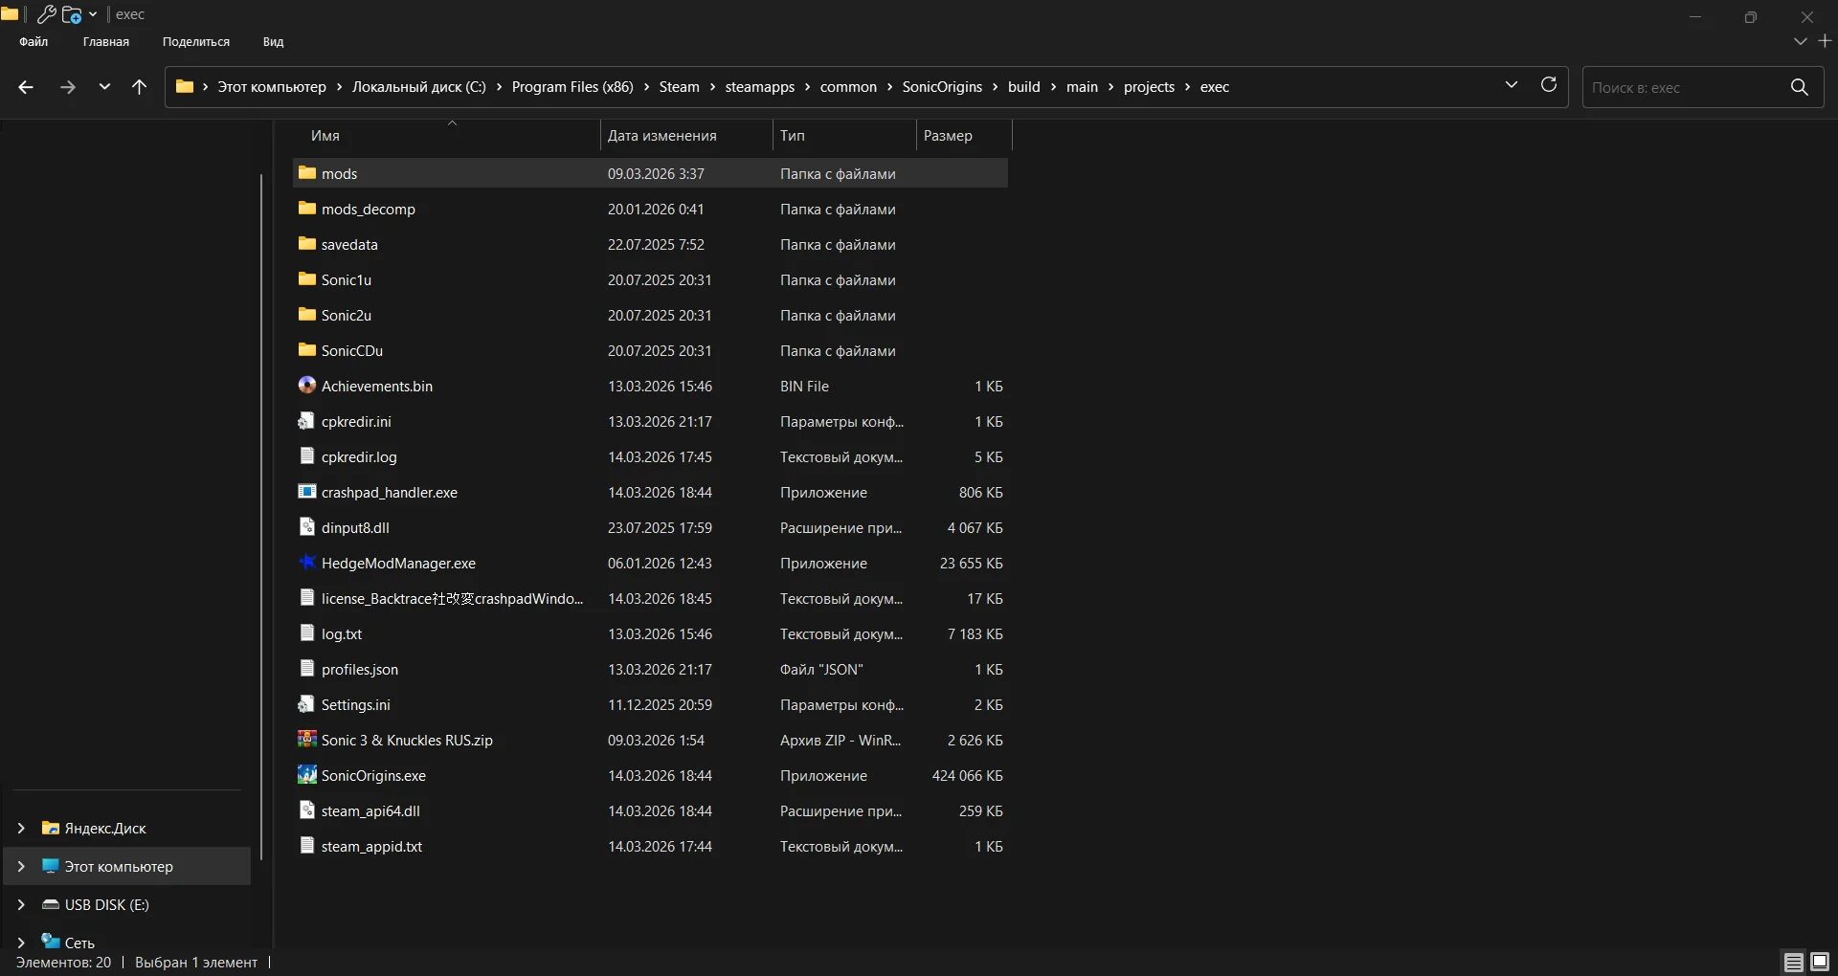This screenshot has width=1838, height=976.
Task: Click New Folder icon in quick access toolbar
Action: click(x=72, y=14)
